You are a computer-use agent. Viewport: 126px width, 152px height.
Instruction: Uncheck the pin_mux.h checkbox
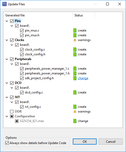click(x=22, y=35)
